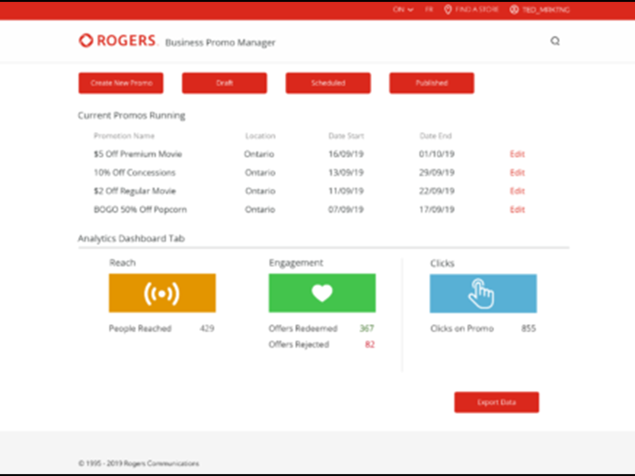This screenshot has height=476, width=635.
Task: Click the Find a Store pin icon
Action: pyautogui.click(x=448, y=9)
